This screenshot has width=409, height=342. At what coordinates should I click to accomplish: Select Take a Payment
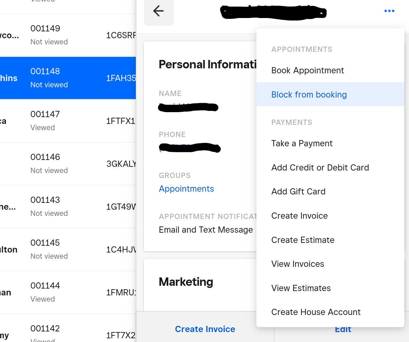point(302,143)
